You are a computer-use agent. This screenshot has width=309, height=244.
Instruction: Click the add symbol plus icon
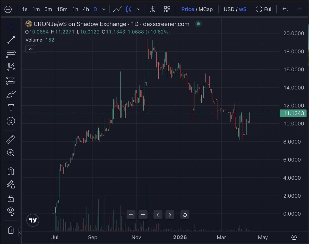8,9
